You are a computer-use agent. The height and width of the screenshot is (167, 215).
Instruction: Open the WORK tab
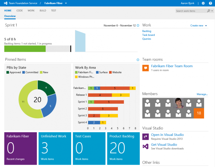click(31, 11)
